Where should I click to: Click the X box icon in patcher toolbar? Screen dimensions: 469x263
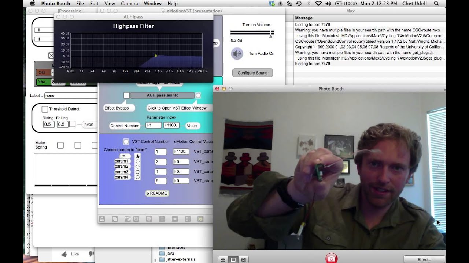coord(136,219)
